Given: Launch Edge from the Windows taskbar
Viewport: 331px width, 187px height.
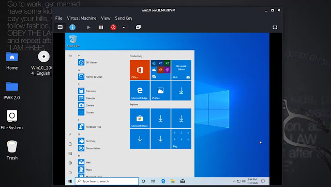Looking at the screenshot, I should (163, 181).
